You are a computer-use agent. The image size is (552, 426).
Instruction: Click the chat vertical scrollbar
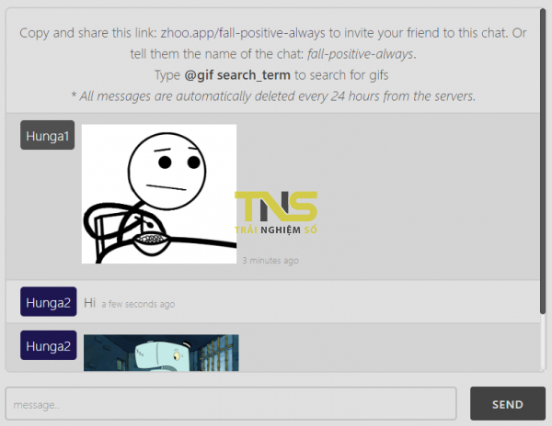tap(543, 162)
